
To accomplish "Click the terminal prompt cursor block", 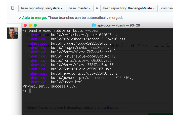I will point(30,91).
